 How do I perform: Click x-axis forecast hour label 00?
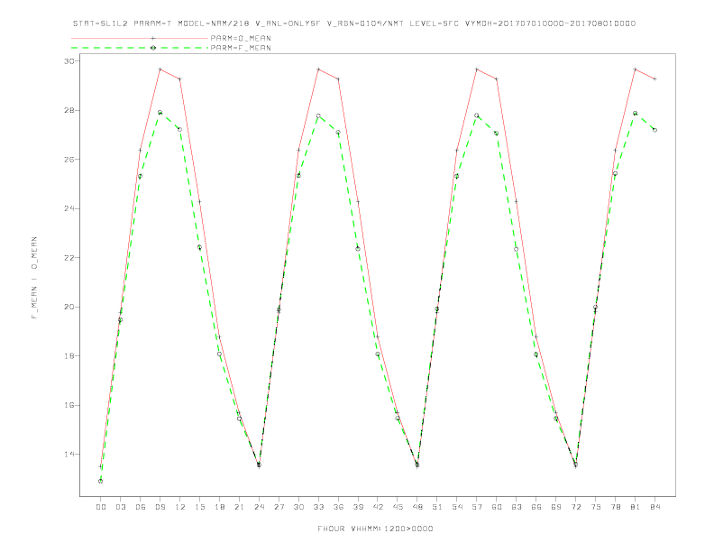click(101, 507)
